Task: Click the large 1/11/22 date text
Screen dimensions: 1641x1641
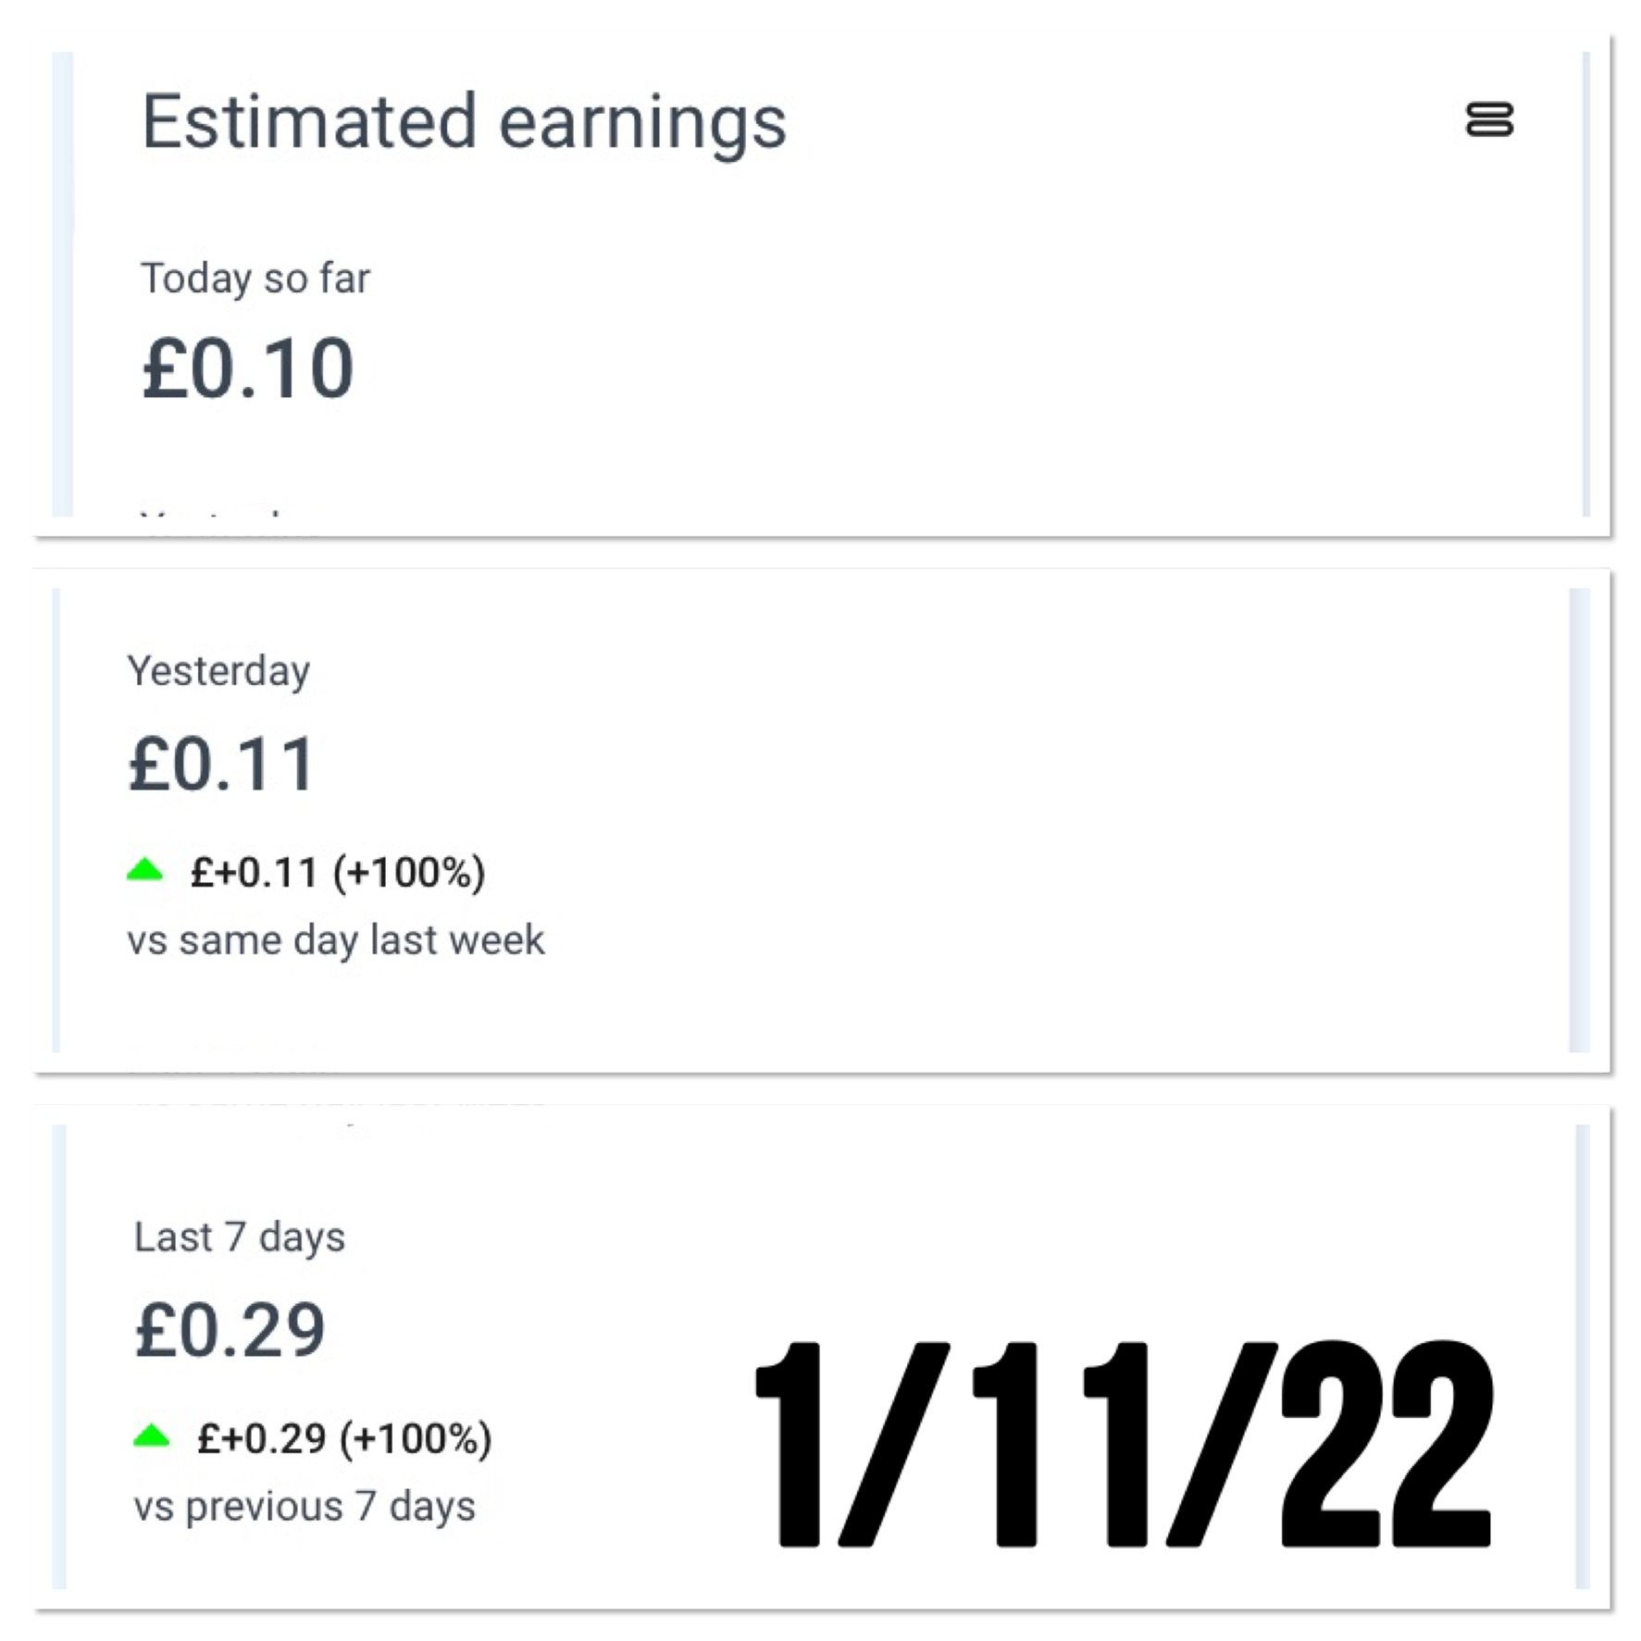Action: coord(1124,1444)
